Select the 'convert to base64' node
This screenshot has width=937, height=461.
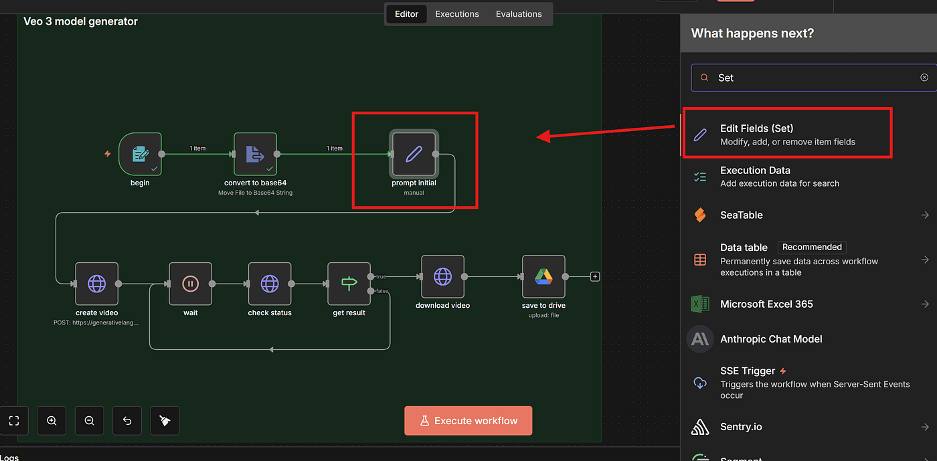(x=255, y=155)
